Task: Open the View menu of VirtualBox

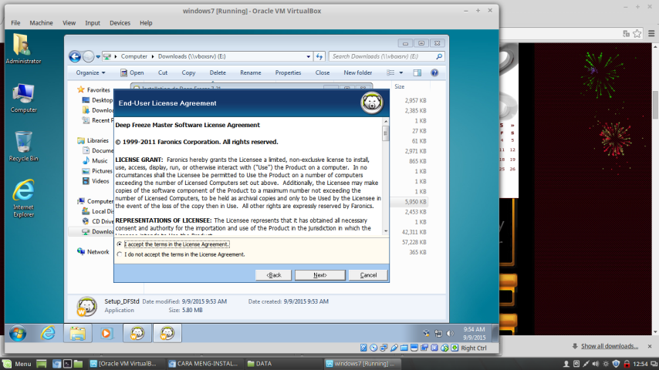Action: 69,23
